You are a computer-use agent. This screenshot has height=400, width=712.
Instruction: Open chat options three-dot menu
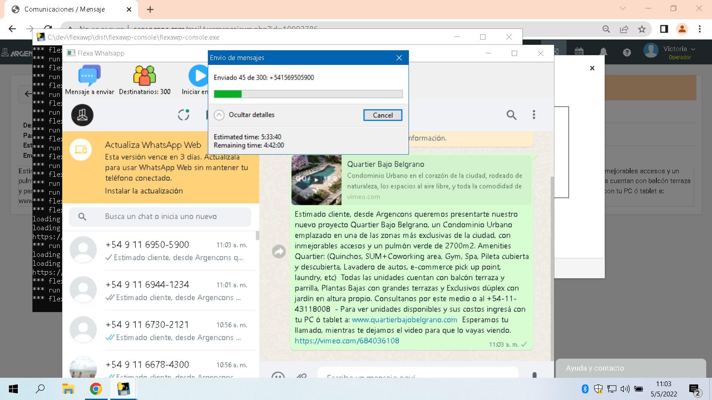(x=534, y=115)
